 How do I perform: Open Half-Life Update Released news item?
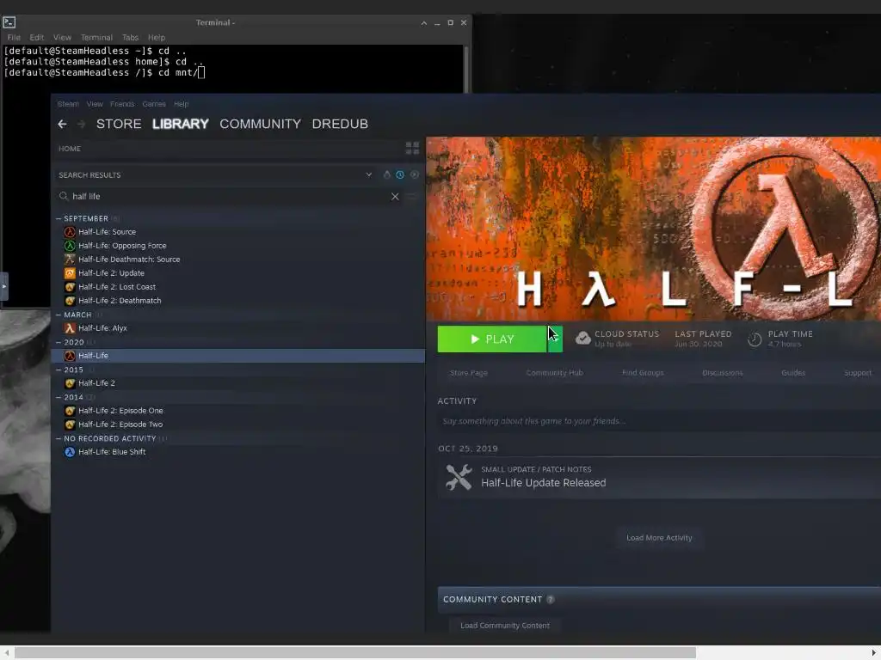tap(544, 483)
